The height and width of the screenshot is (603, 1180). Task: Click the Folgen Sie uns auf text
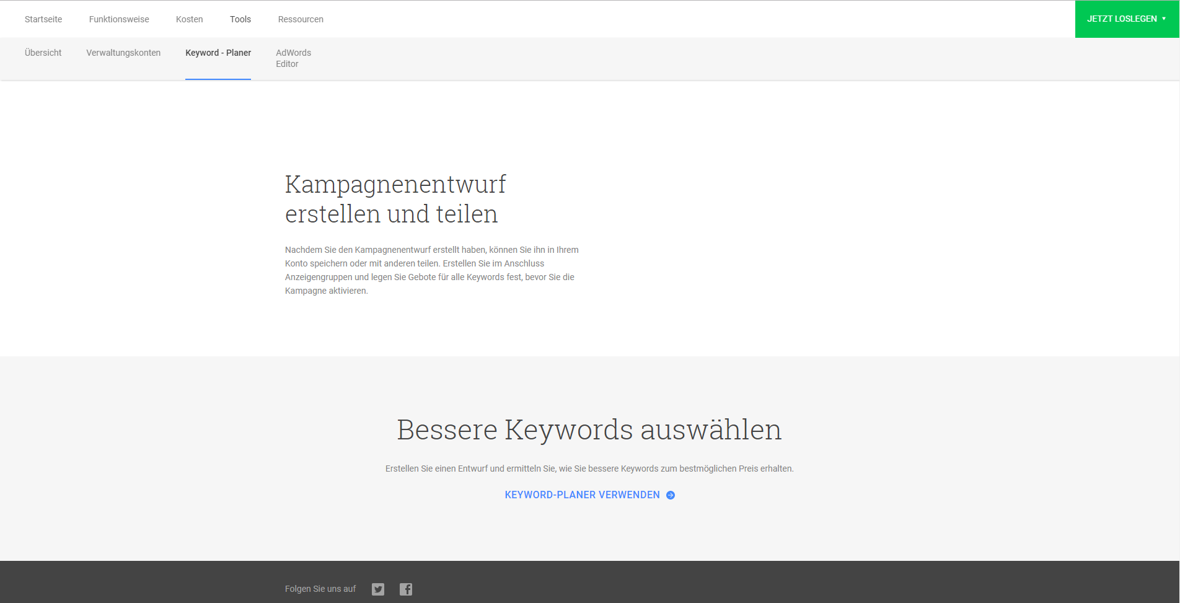click(320, 589)
